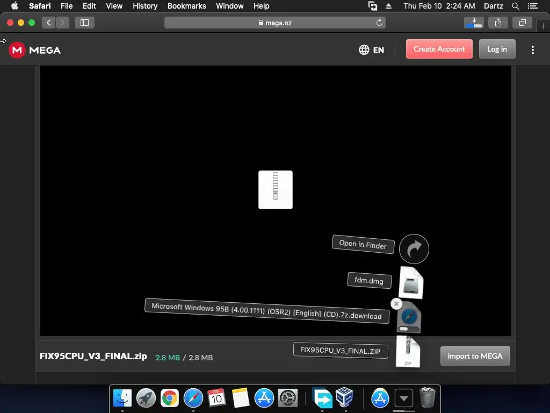Open System Preferences gear in Dock

coord(288,398)
